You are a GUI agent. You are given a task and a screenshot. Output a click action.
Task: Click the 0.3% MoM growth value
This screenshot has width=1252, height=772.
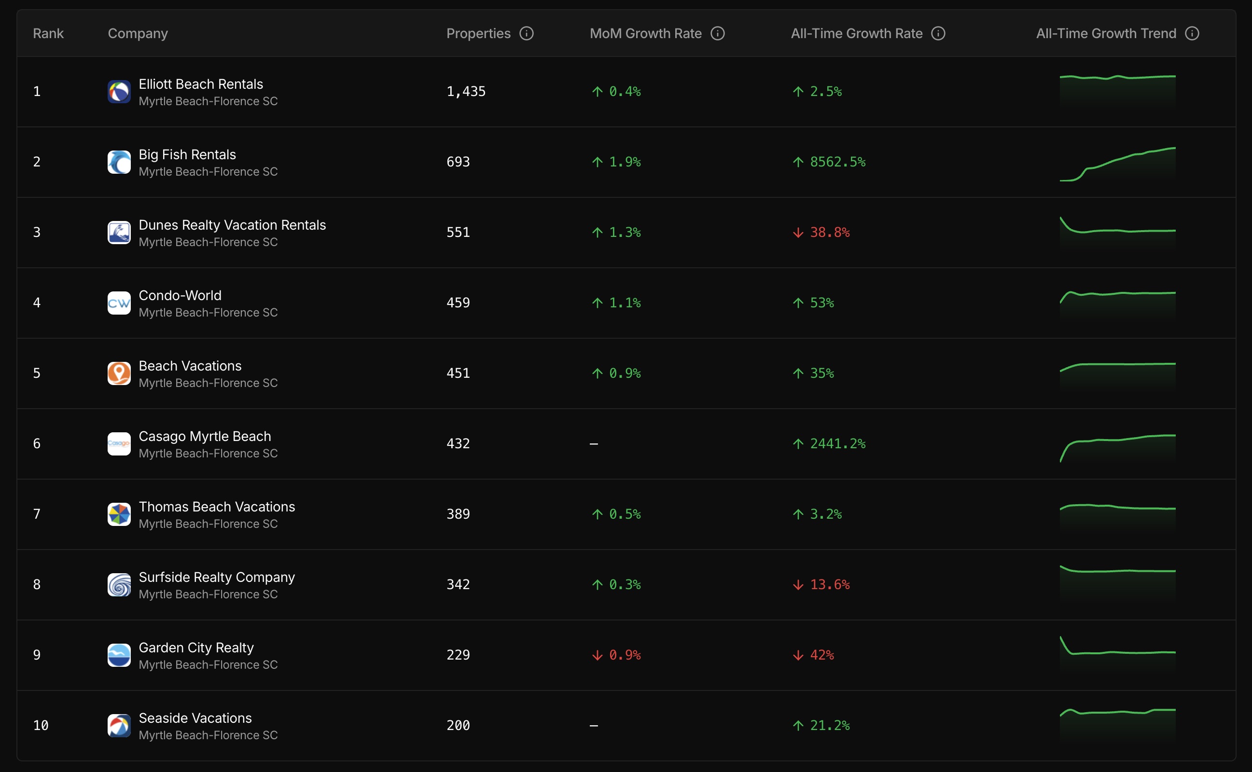(x=616, y=585)
